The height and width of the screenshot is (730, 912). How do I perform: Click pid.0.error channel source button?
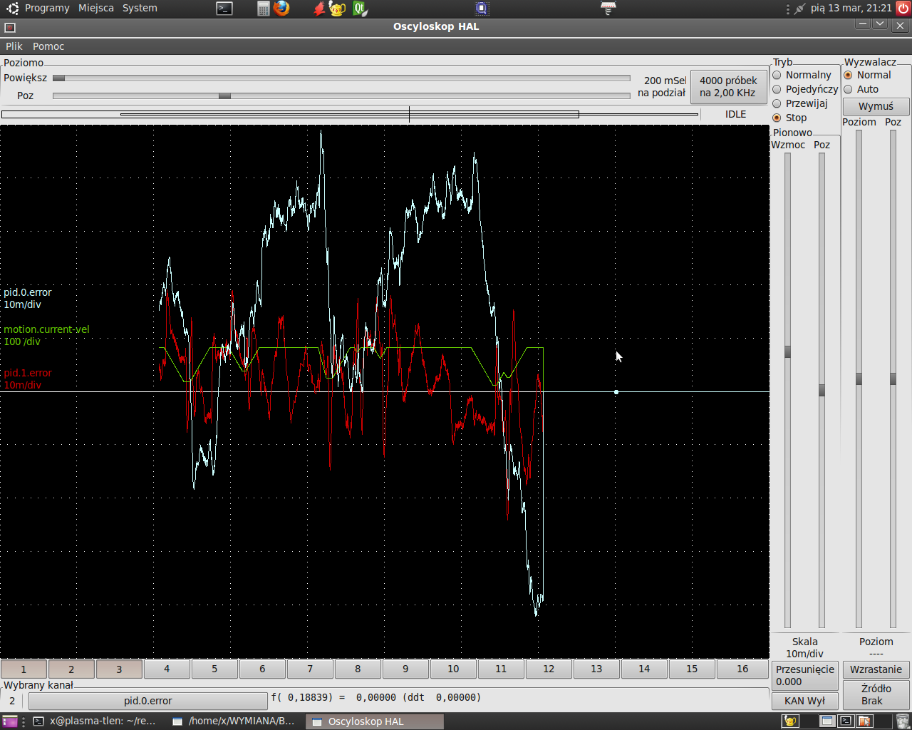pos(148,701)
